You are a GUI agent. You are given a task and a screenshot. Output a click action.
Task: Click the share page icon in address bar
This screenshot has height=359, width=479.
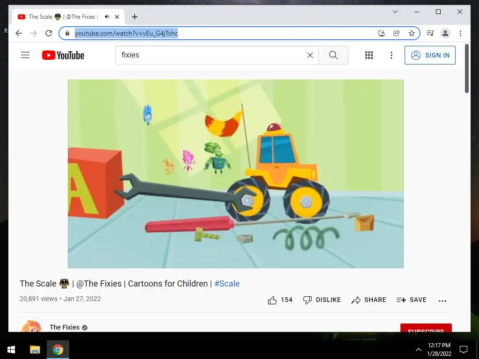point(397,33)
